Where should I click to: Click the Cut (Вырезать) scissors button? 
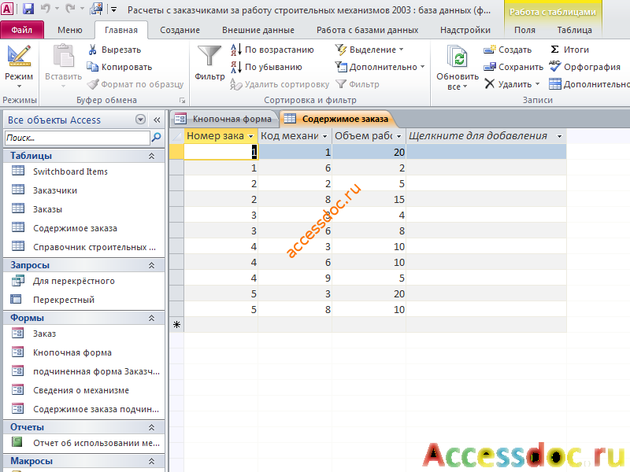(x=114, y=50)
